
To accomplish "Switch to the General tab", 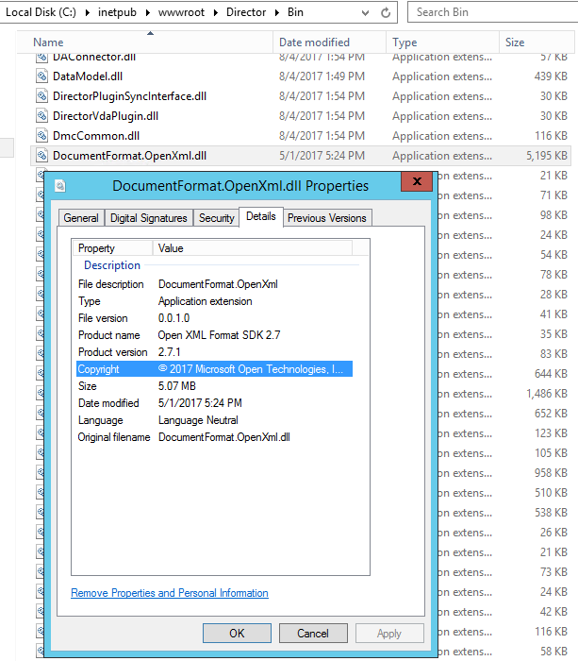I will [81, 218].
